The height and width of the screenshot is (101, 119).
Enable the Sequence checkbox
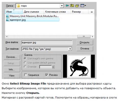25,75
